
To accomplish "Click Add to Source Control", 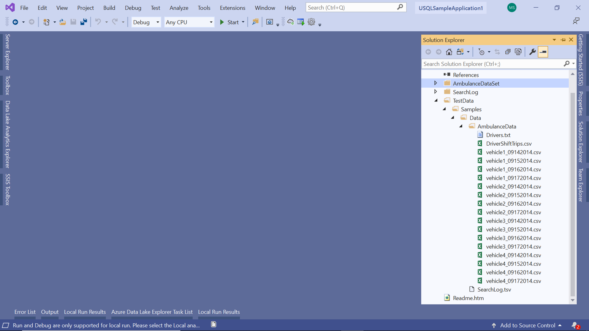I will click(x=527, y=325).
